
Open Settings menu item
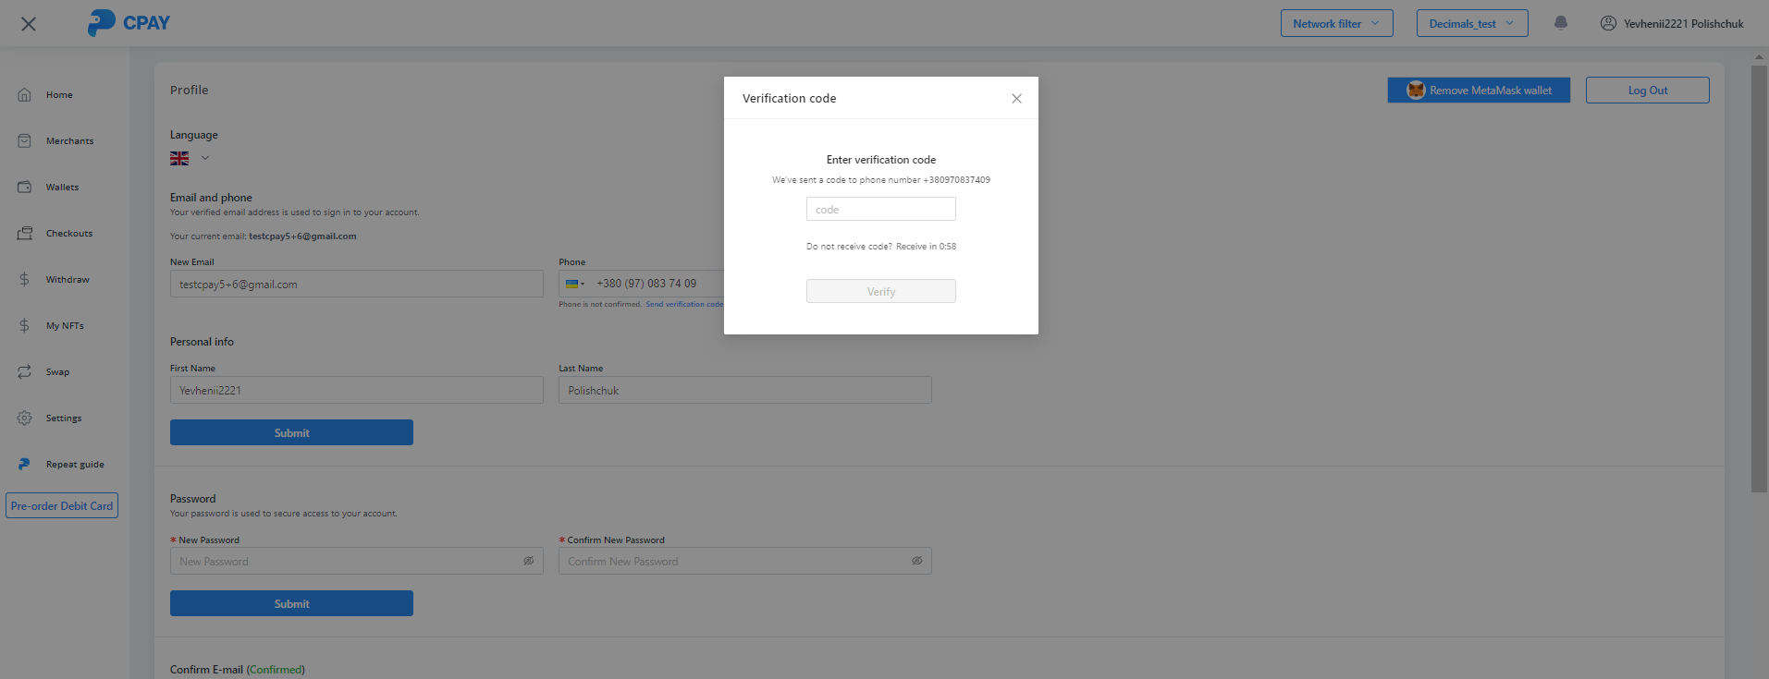[64, 418]
